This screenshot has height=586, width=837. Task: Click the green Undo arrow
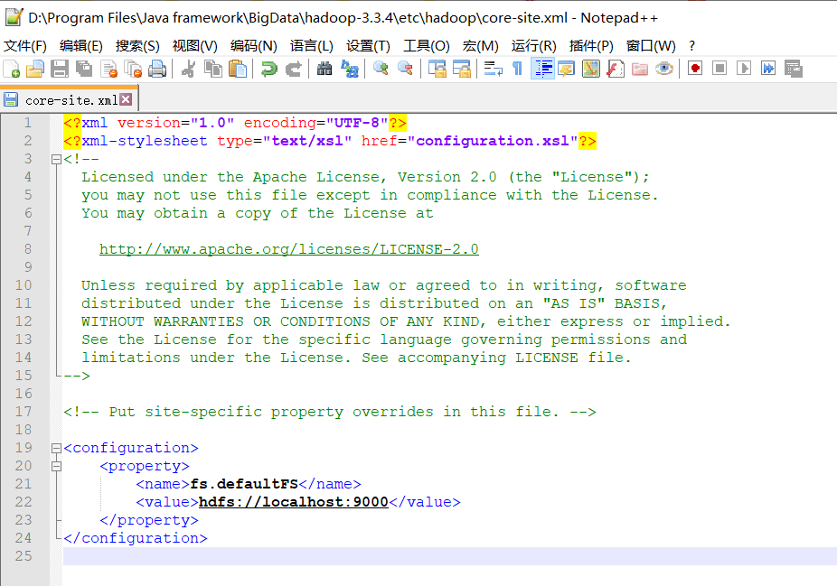click(269, 69)
